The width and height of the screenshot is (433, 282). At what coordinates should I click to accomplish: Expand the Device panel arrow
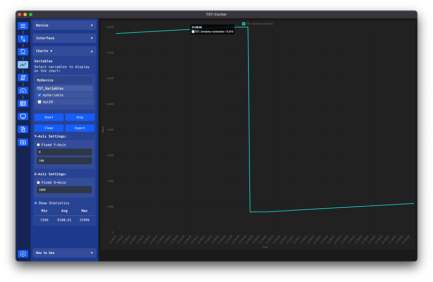92,25
